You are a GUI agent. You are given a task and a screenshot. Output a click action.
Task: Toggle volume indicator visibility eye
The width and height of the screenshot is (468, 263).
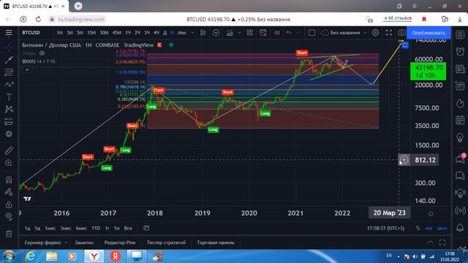[42, 53]
